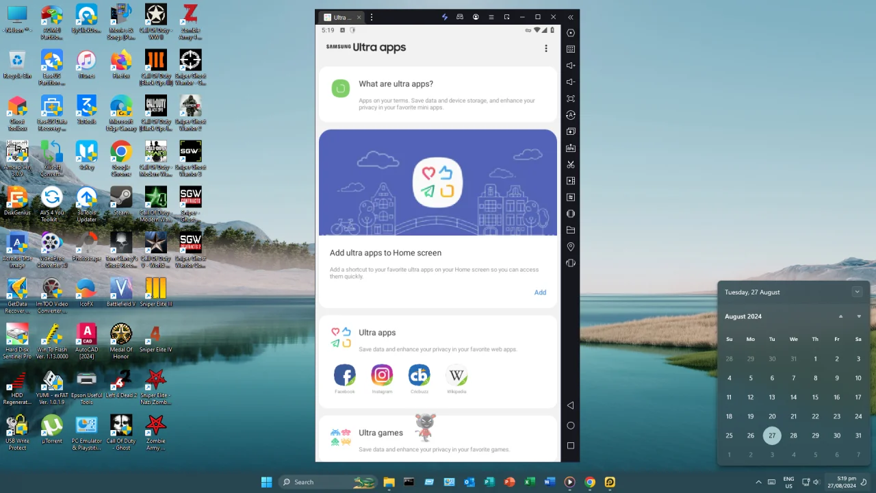876x493 pixels.
Task: Select the µTorrent desktop shortcut
Action: click(52, 430)
